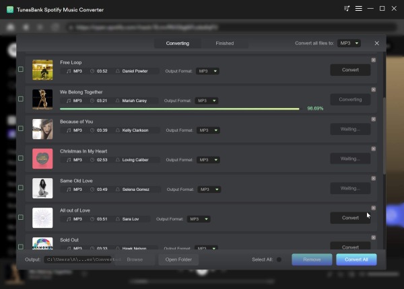Viewport: 404px width, 289px height.
Task: Open output format dropdown for Sold Out
Action: [x=206, y=248]
